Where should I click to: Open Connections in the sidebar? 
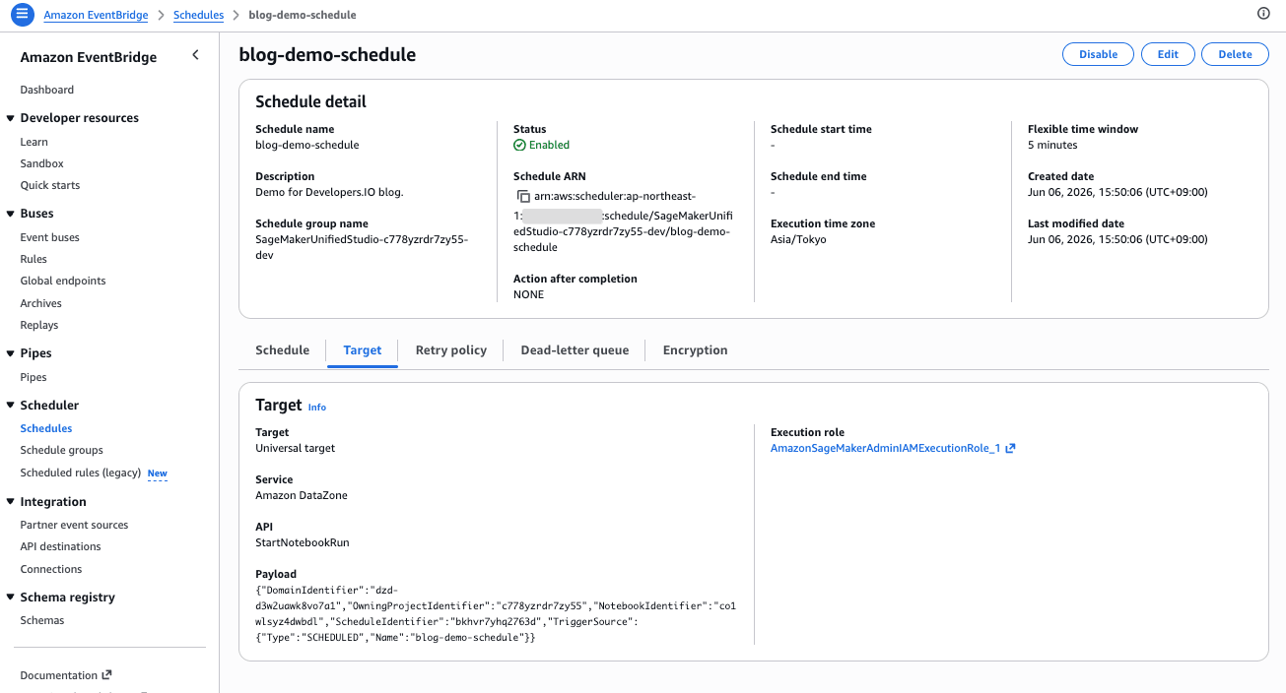click(x=51, y=569)
